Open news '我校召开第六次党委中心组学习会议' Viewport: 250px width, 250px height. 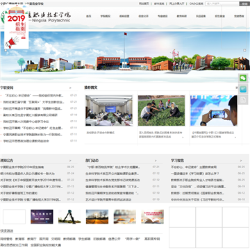26,122
